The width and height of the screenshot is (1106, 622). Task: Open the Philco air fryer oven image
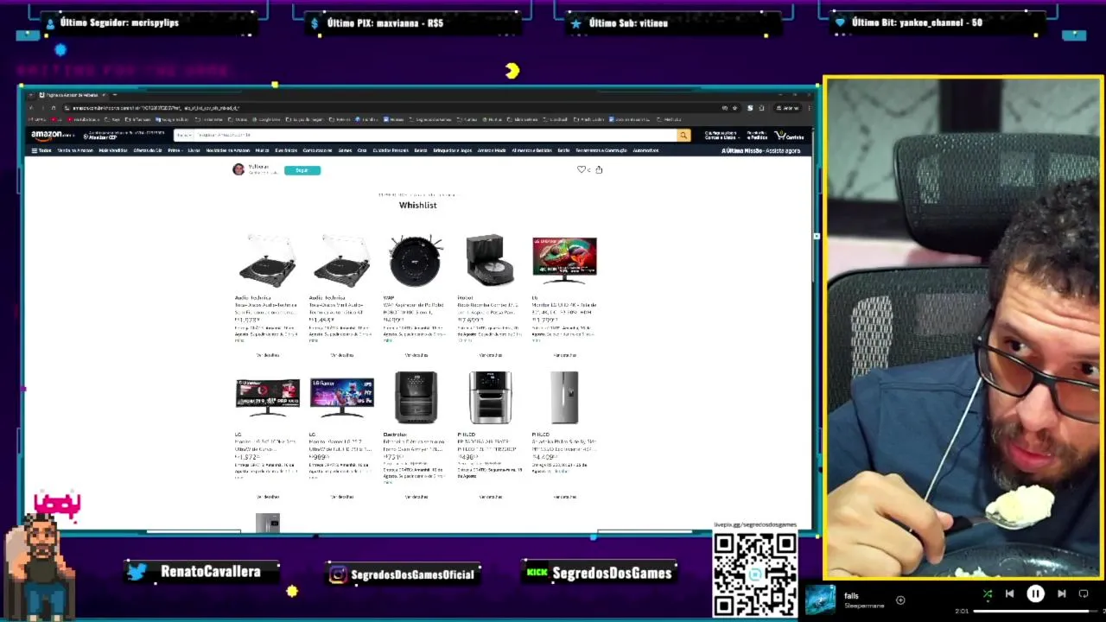pos(490,397)
